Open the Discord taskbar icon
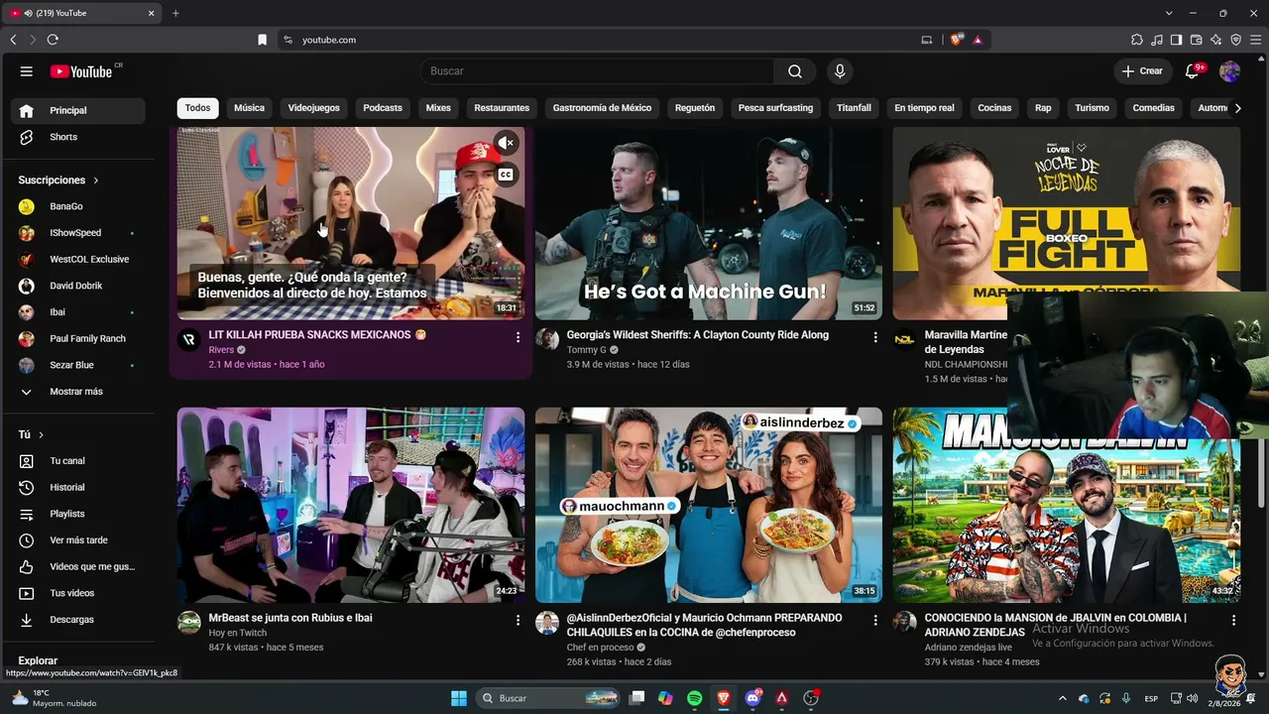This screenshot has width=1269, height=714. [752, 698]
